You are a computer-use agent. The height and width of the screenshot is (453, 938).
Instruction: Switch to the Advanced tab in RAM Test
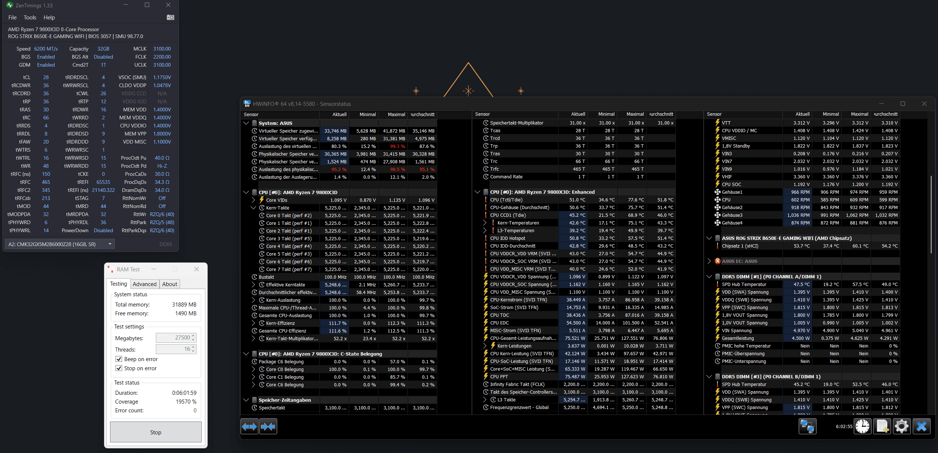pyautogui.click(x=144, y=284)
